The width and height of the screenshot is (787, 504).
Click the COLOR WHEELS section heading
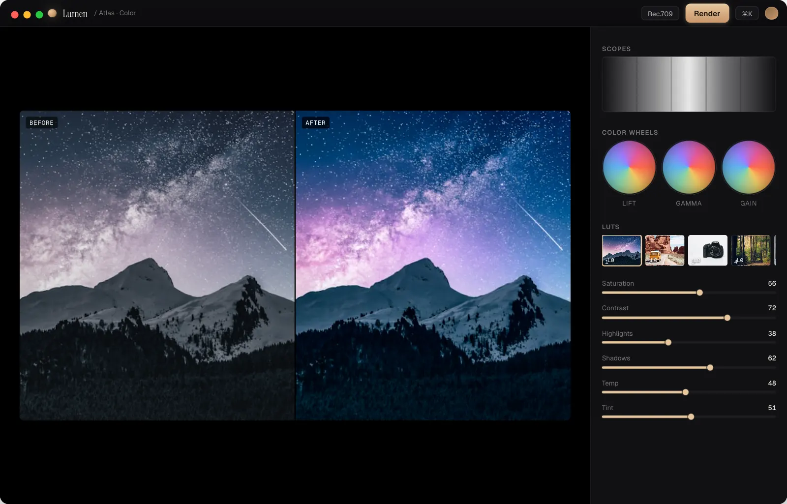[x=630, y=132]
